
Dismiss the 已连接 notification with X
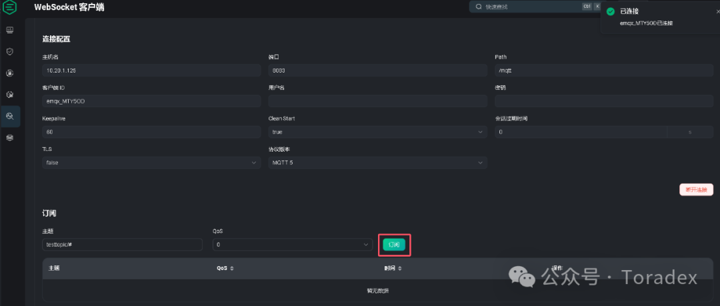coord(718,11)
